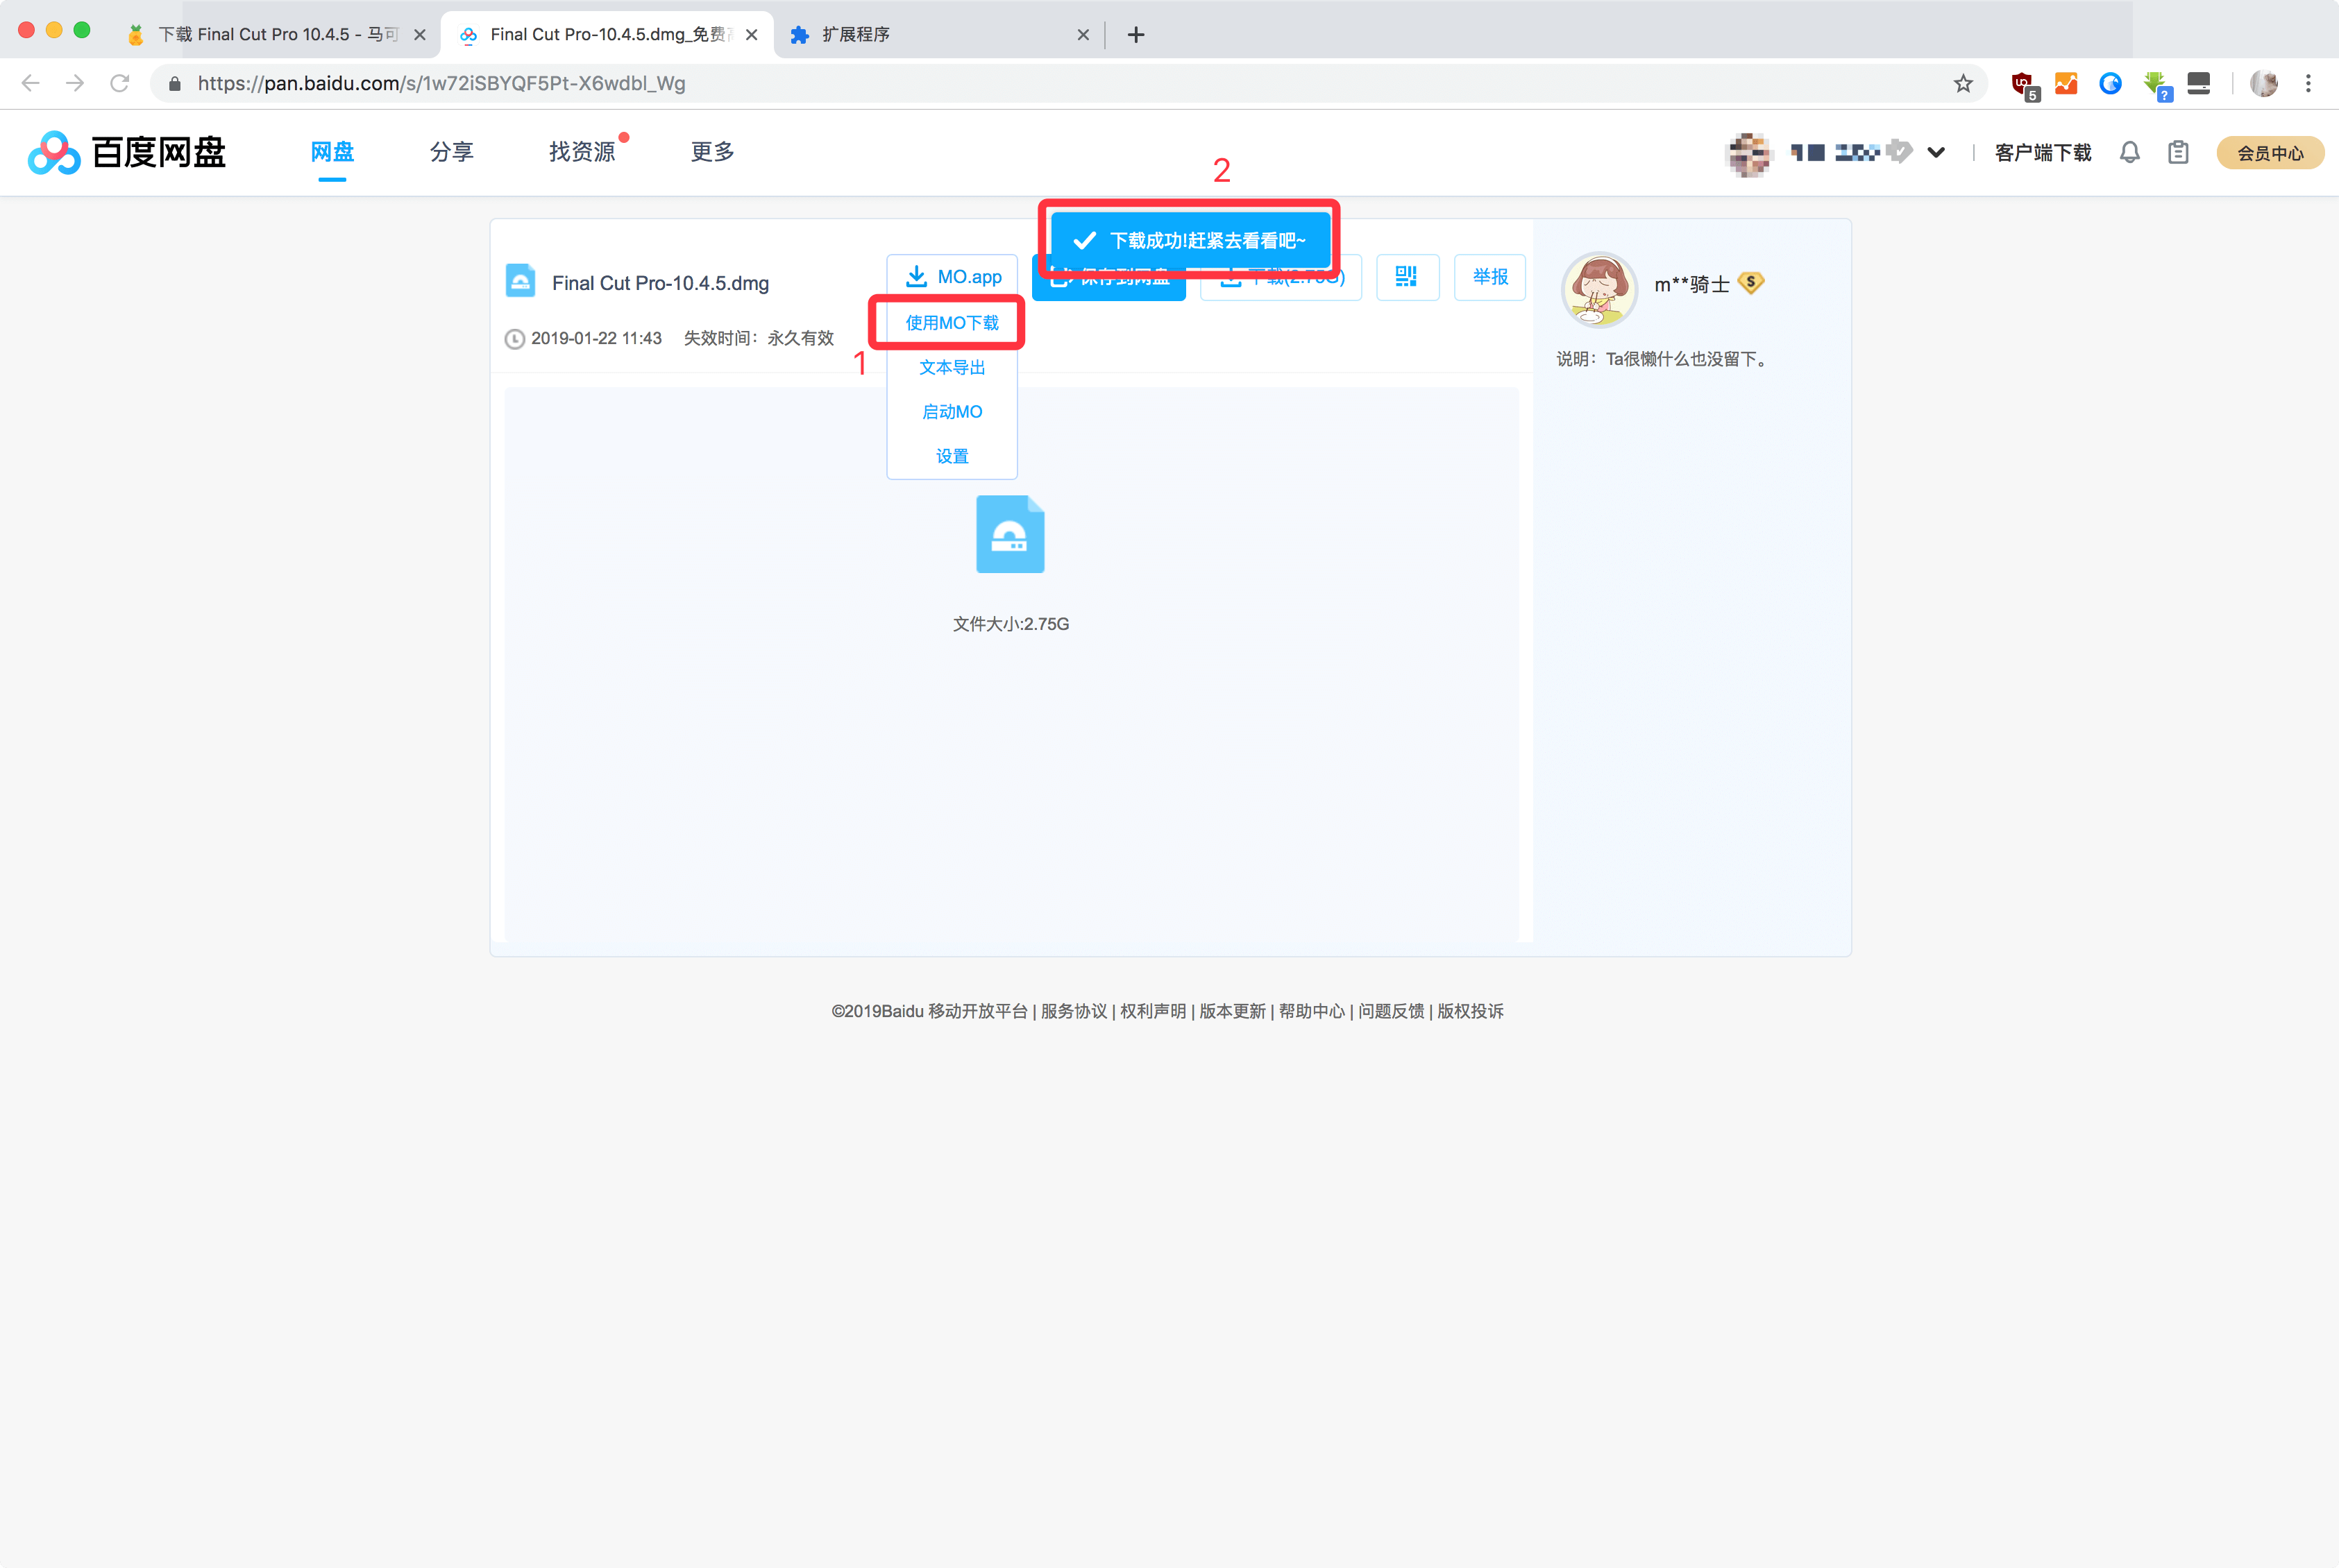This screenshot has width=2339, height=1568.
Task: Go forward in browser history
Action: pos(75,83)
